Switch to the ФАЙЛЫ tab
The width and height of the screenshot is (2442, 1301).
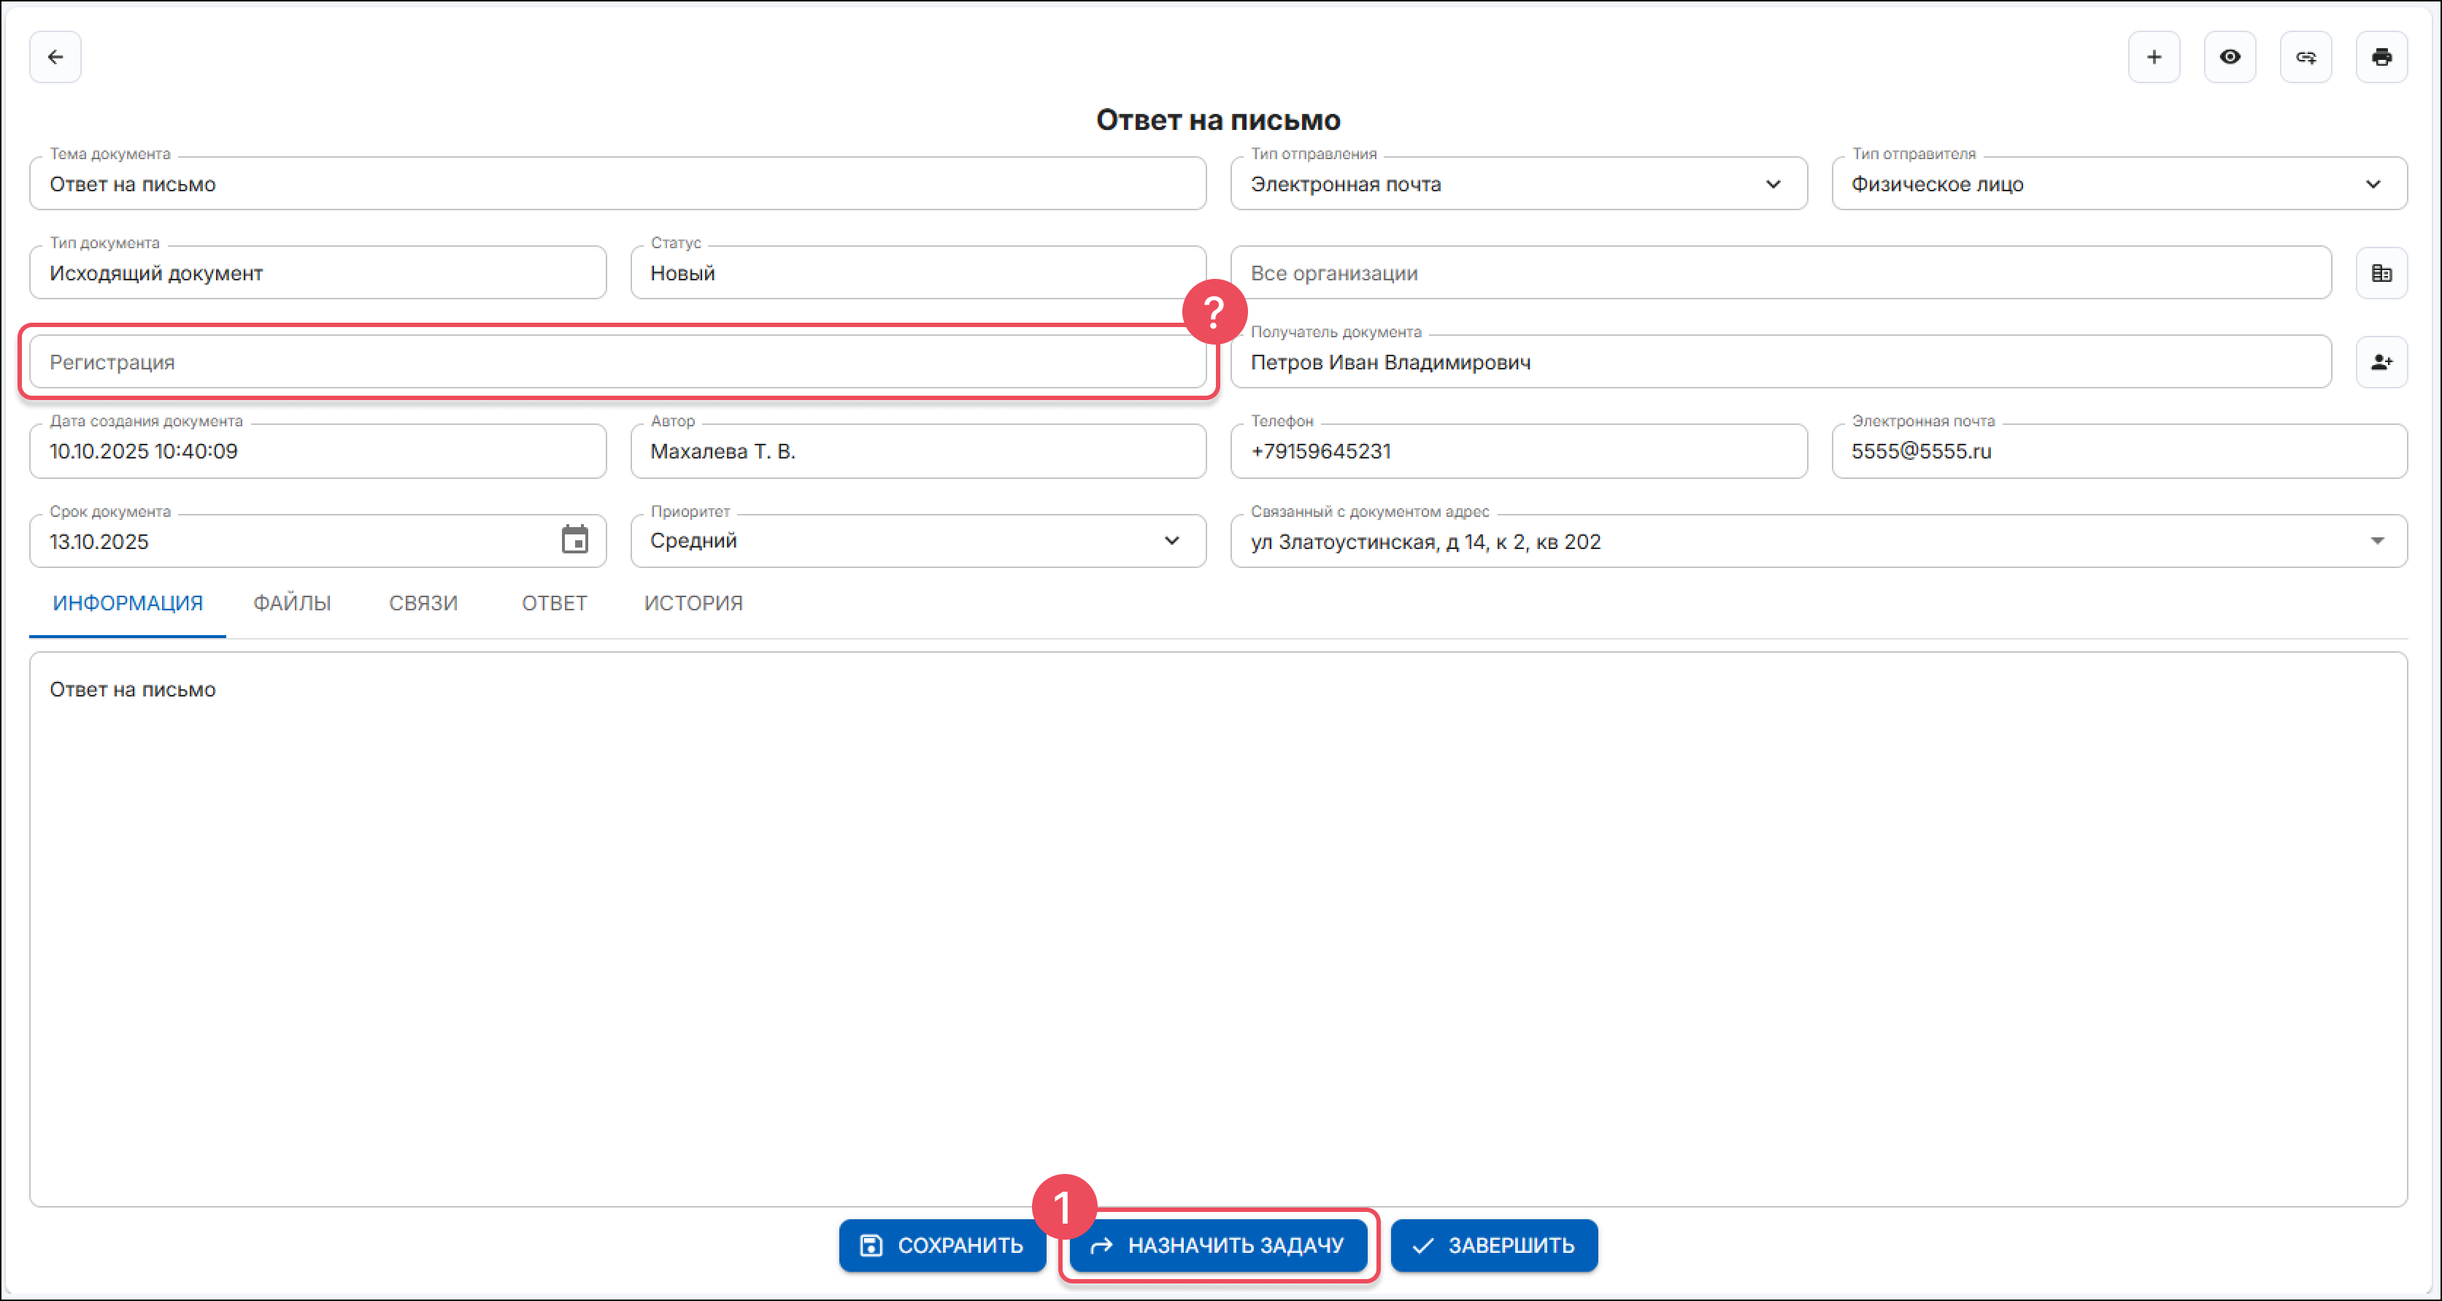coord(292,603)
